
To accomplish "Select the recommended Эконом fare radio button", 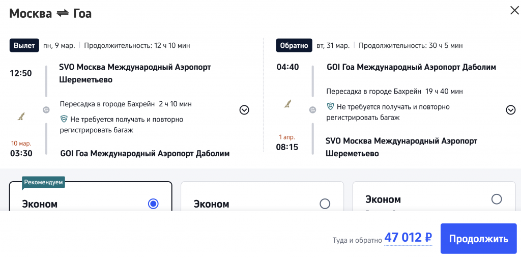I will click(153, 204).
